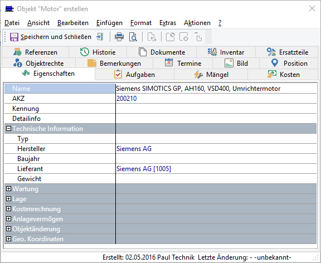
Task: Click the Erstellt status bar text
Action: pyautogui.click(x=148, y=257)
